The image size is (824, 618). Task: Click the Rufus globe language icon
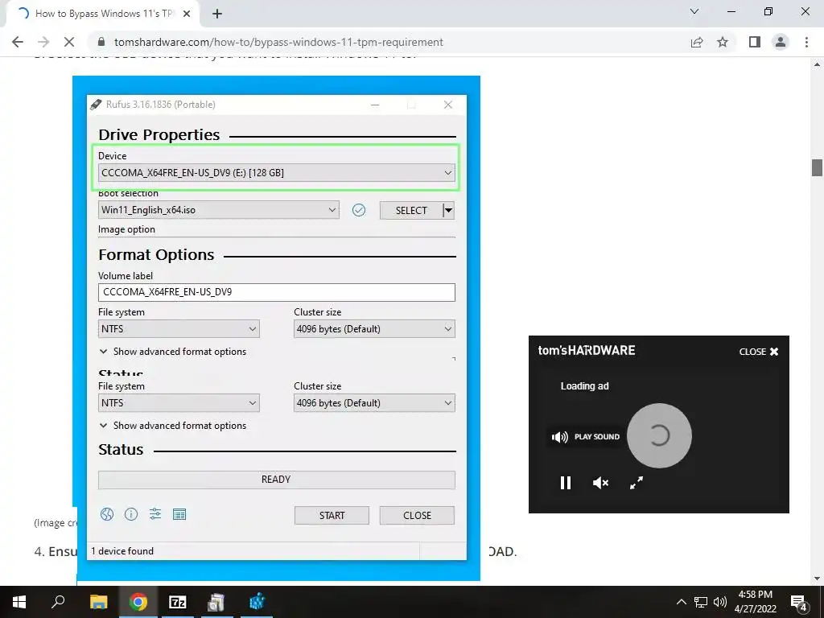(x=107, y=514)
